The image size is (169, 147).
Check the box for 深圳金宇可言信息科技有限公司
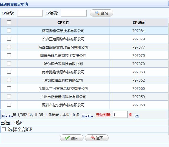9,88
